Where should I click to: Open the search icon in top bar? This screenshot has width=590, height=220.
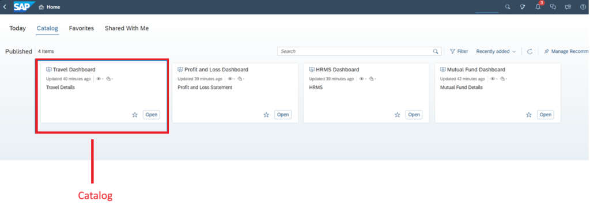[508, 7]
